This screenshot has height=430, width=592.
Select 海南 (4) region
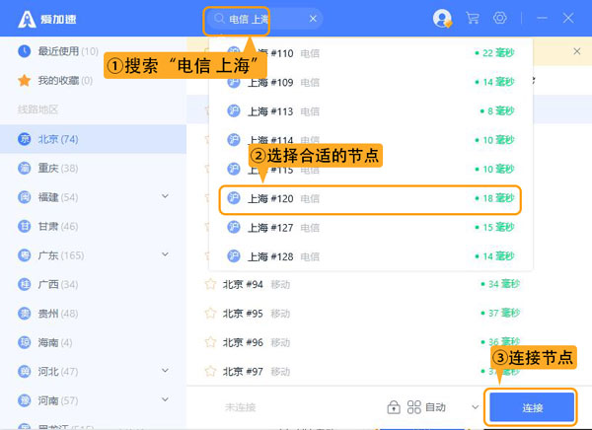click(93, 343)
